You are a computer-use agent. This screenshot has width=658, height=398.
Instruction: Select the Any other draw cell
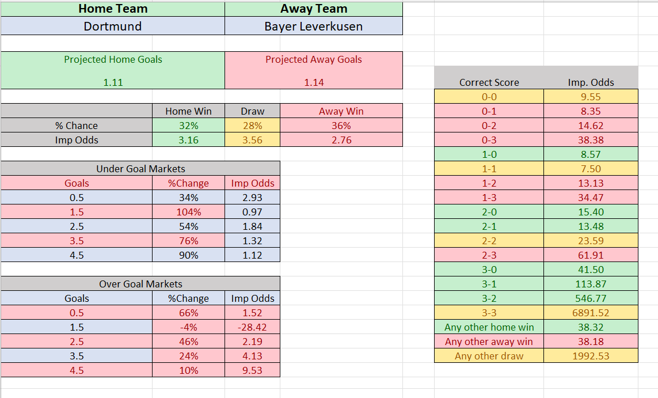click(x=489, y=356)
